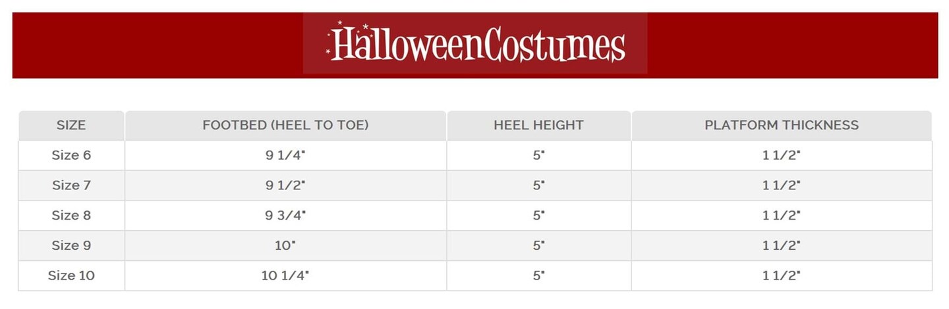Click the 9 1/2" footbed value
This screenshot has width=949, height=309.
click(285, 185)
